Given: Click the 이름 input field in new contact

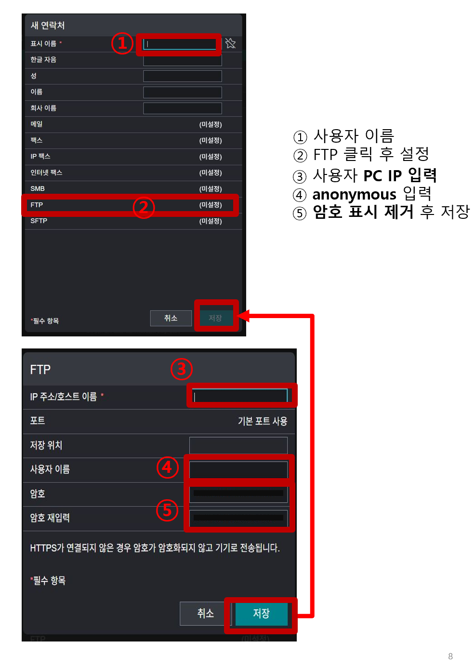Looking at the screenshot, I should pyautogui.click(x=183, y=92).
